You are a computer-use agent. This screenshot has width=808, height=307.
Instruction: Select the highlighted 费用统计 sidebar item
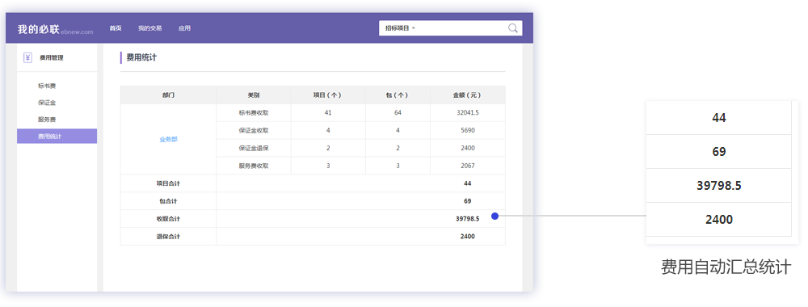coord(57,136)
